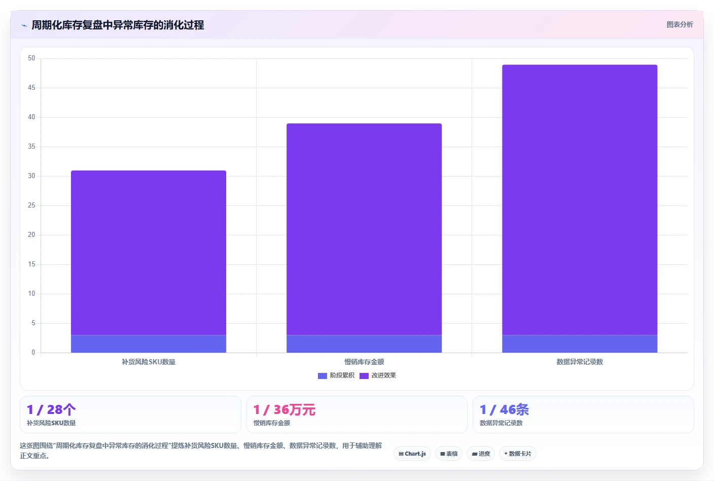Image resolution: width=714 pixels, height=481 pixels.
Task: Click blue 阶段累积 segment of 补货风险SKU数量 bar
Action: pyautogui.click(x=149, y=344)
